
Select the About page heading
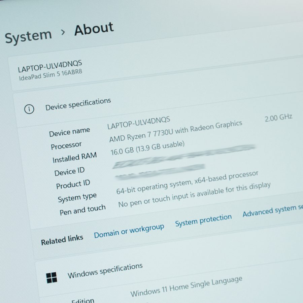[x=94, y=29]
